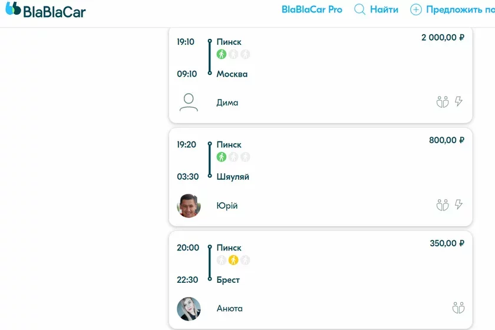Select the Пинск to Москва ride price 2 000,00 ₽

(x=443, y=37)
